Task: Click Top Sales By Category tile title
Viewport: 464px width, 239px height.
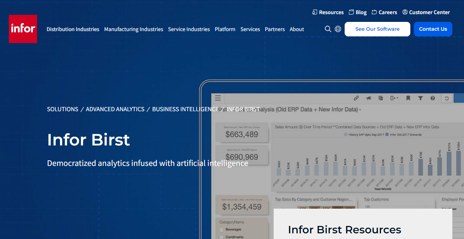Action: [314, 199]
